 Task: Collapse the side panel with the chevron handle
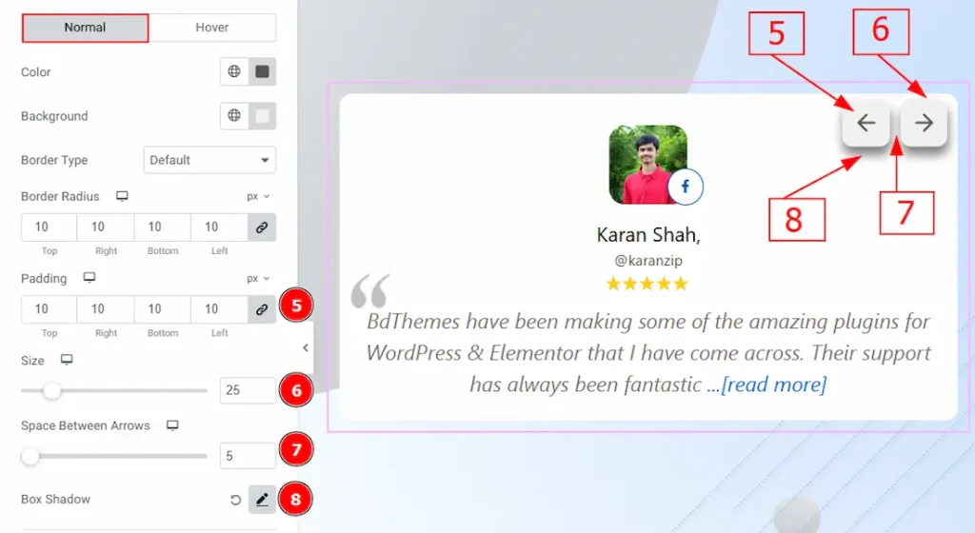(305, 347)
